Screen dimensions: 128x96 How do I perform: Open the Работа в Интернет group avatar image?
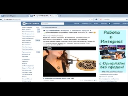pos(112,51)
